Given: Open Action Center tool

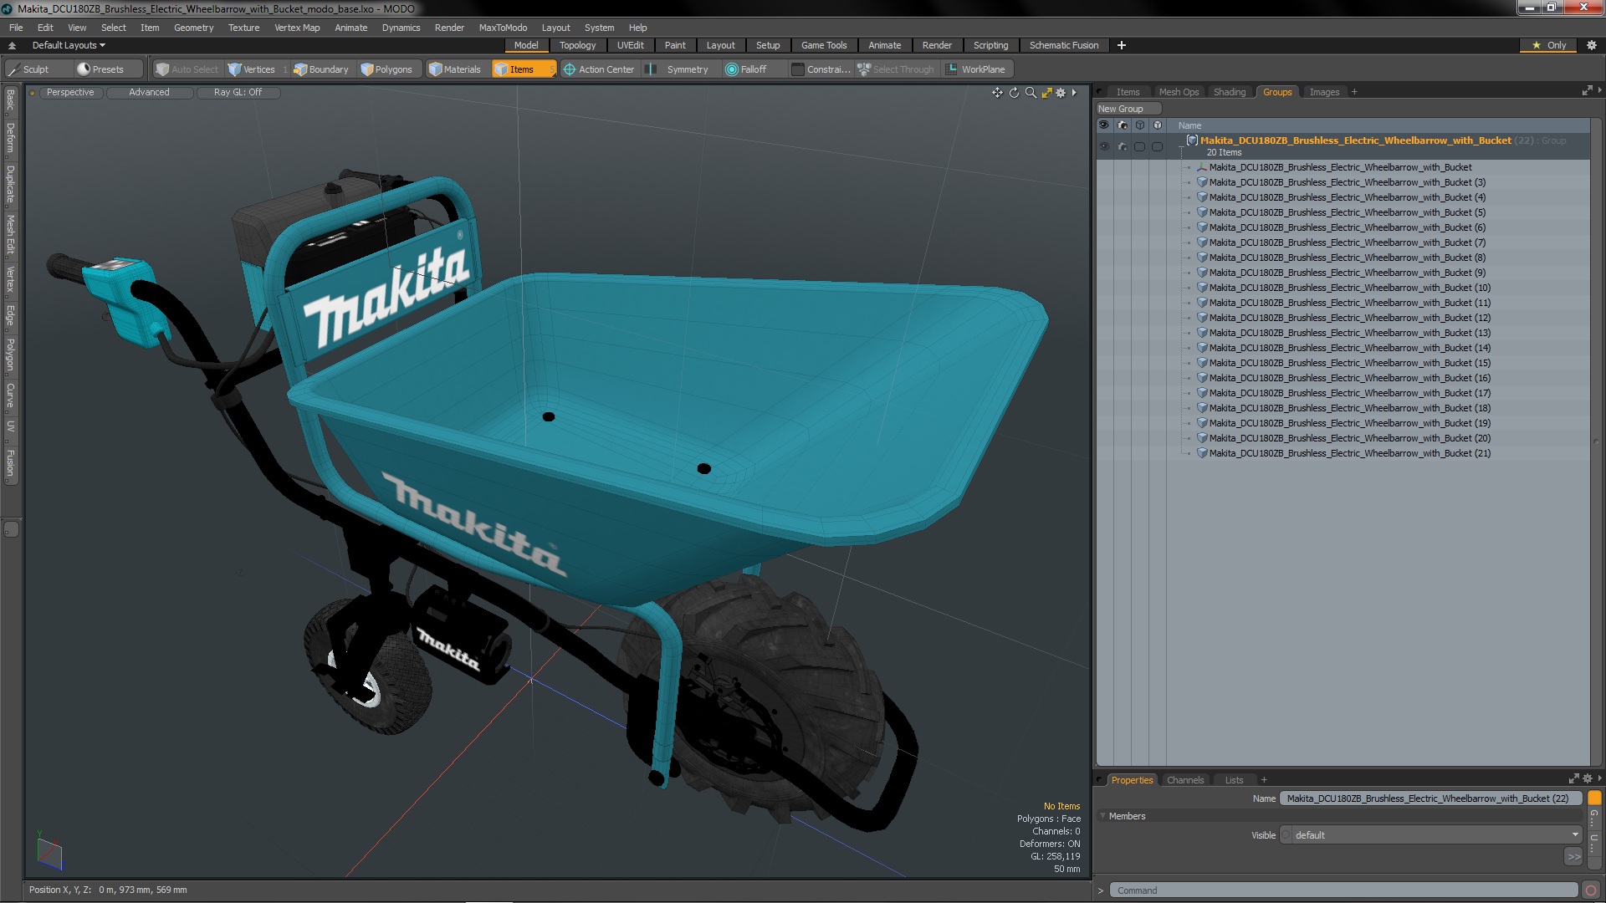Looking at the screenshot, I should pyautogui.click(x=599, y=69).
